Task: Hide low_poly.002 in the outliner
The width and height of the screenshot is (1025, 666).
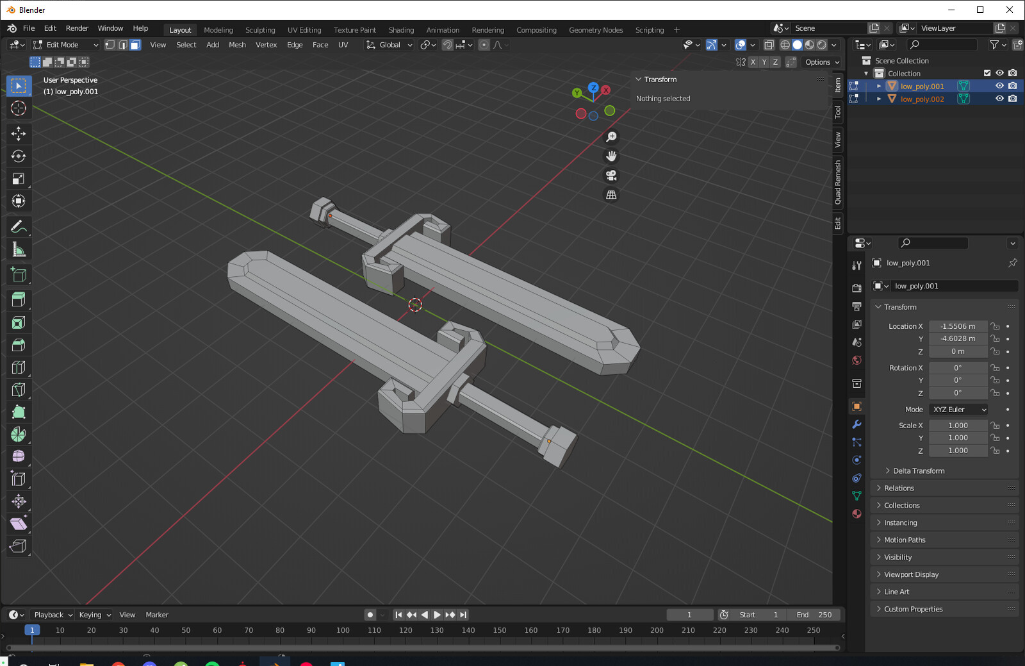Action: pos(999,99)
